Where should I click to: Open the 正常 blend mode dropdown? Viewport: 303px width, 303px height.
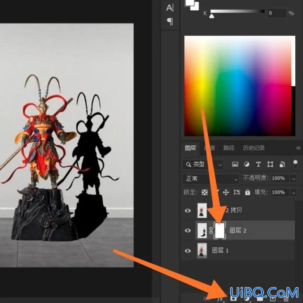(211, 179)
